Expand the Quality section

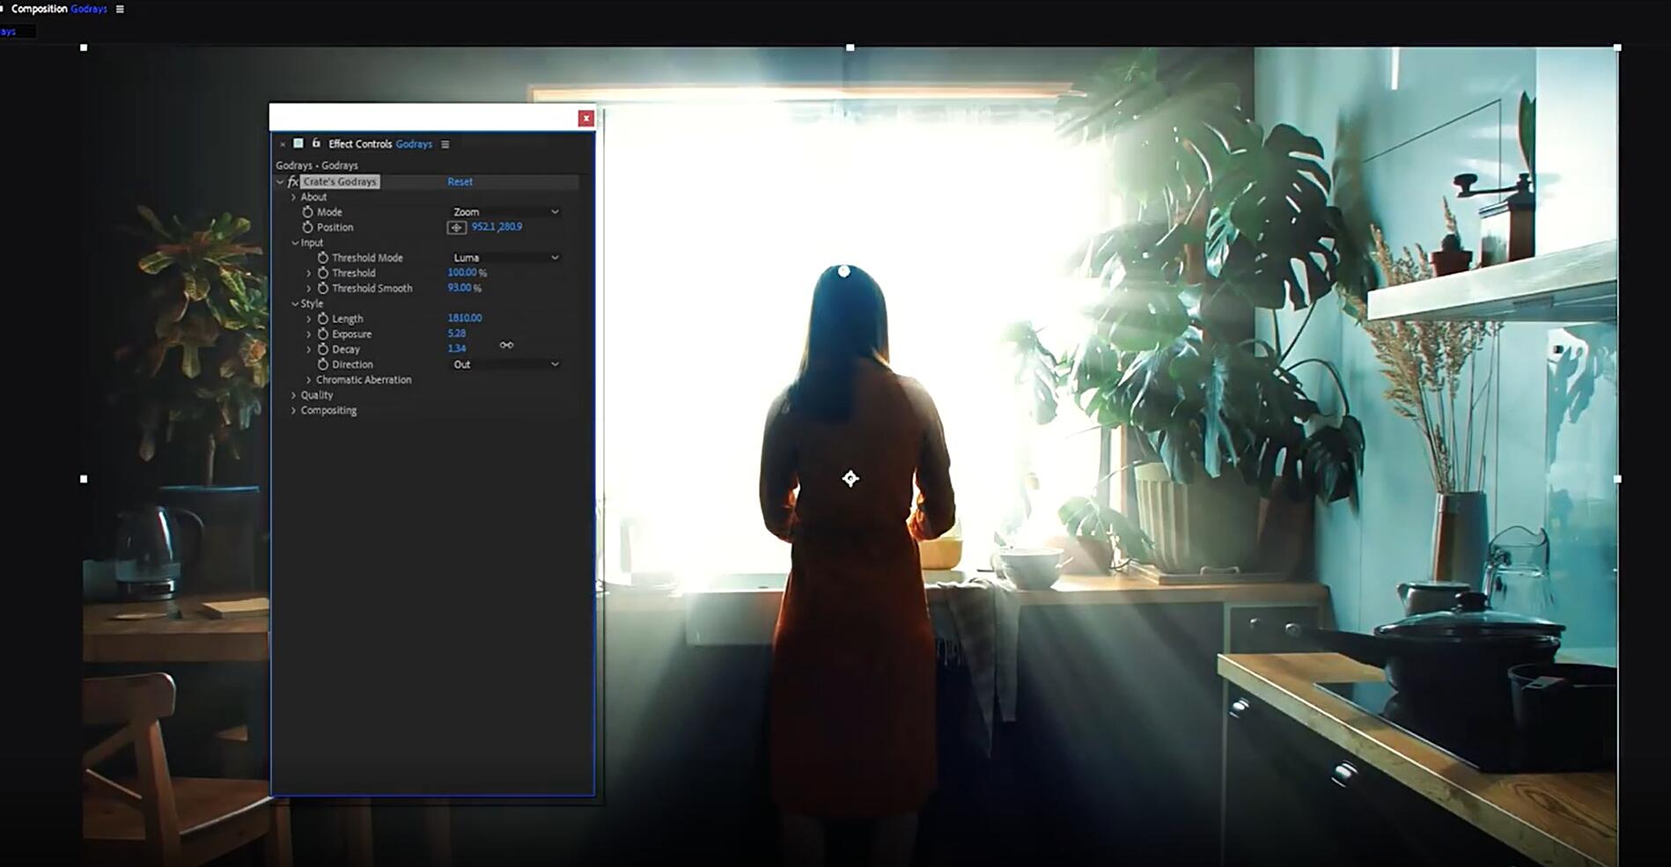pos(294,395)
